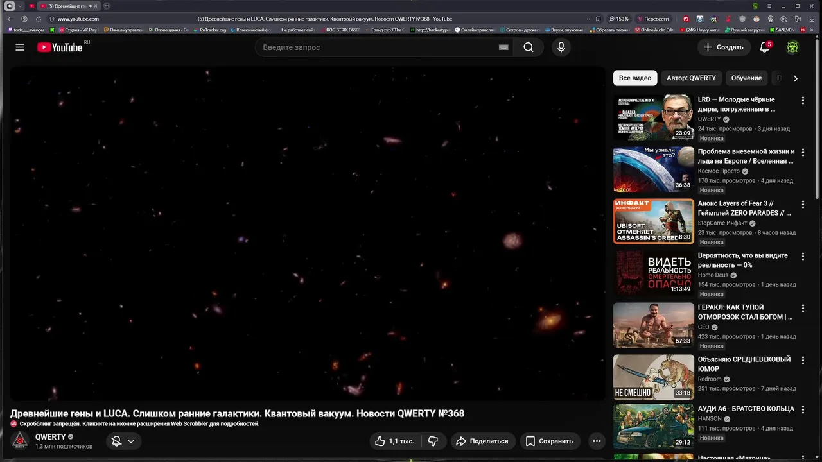Viewport: 822px width, 462px height.
Task: Click the video player area
Action: (307, 234)
